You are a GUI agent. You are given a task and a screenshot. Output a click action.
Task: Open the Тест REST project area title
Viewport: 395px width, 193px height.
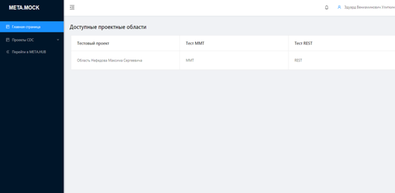[303, 43]
